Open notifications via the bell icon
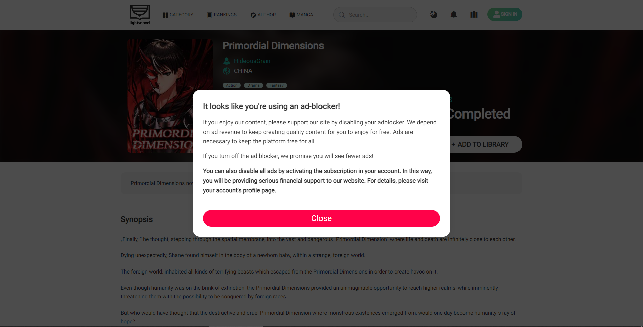Image resolution: width=643 pixels, height=327 pixels. (454, 14)
